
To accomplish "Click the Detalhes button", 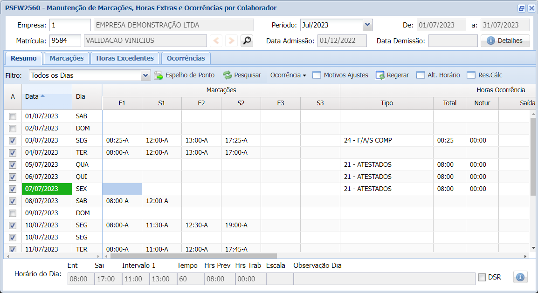I will tap(505, 41).
